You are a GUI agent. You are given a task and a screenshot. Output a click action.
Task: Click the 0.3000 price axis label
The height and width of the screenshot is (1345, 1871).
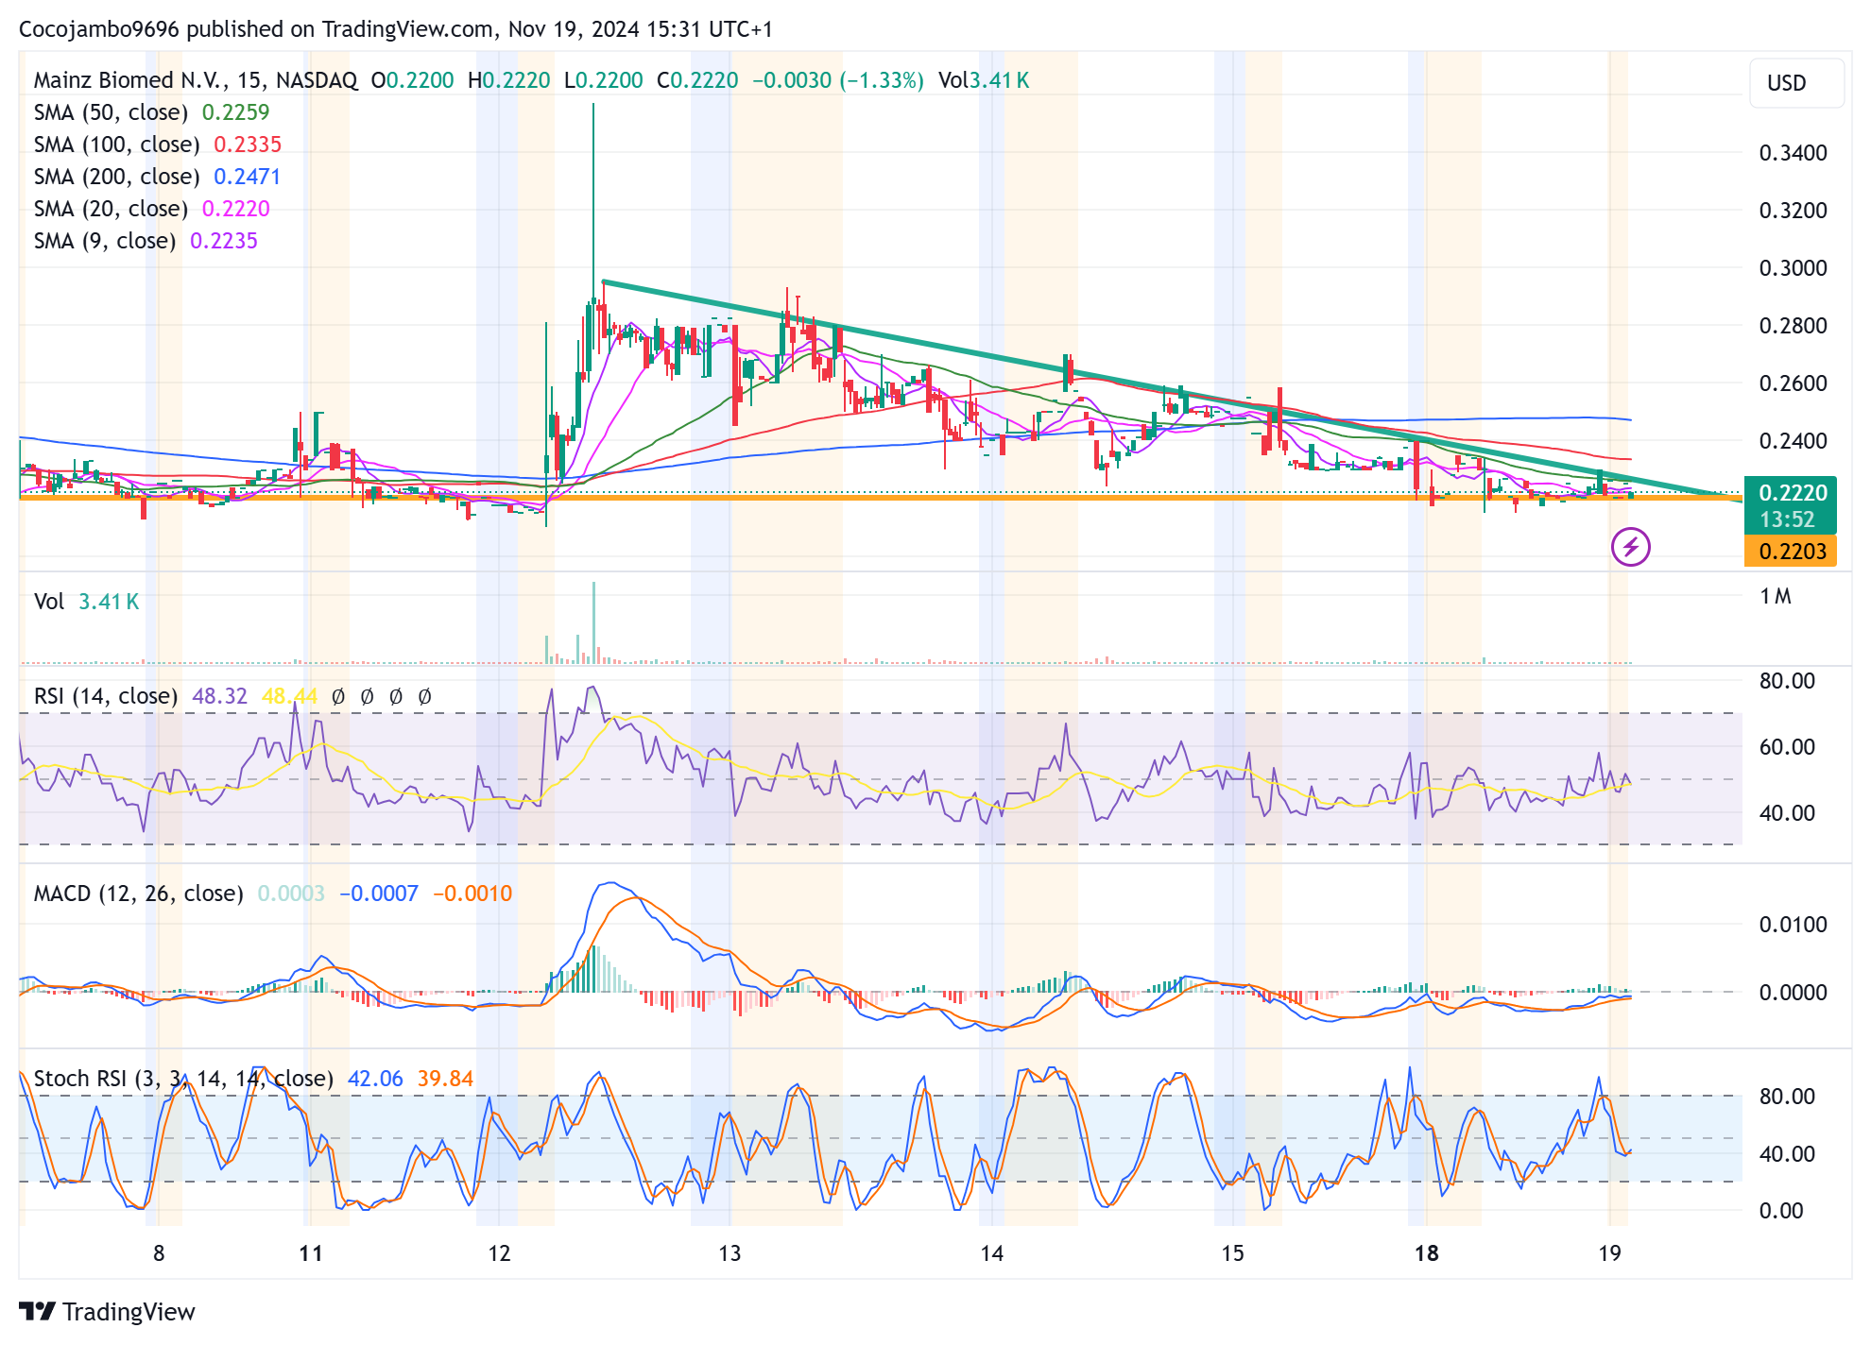(1793, 268)
